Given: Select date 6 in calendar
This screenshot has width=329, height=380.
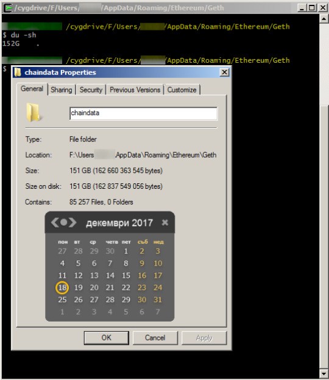Looking at the screenshot, I should click(x=94, y=264).
